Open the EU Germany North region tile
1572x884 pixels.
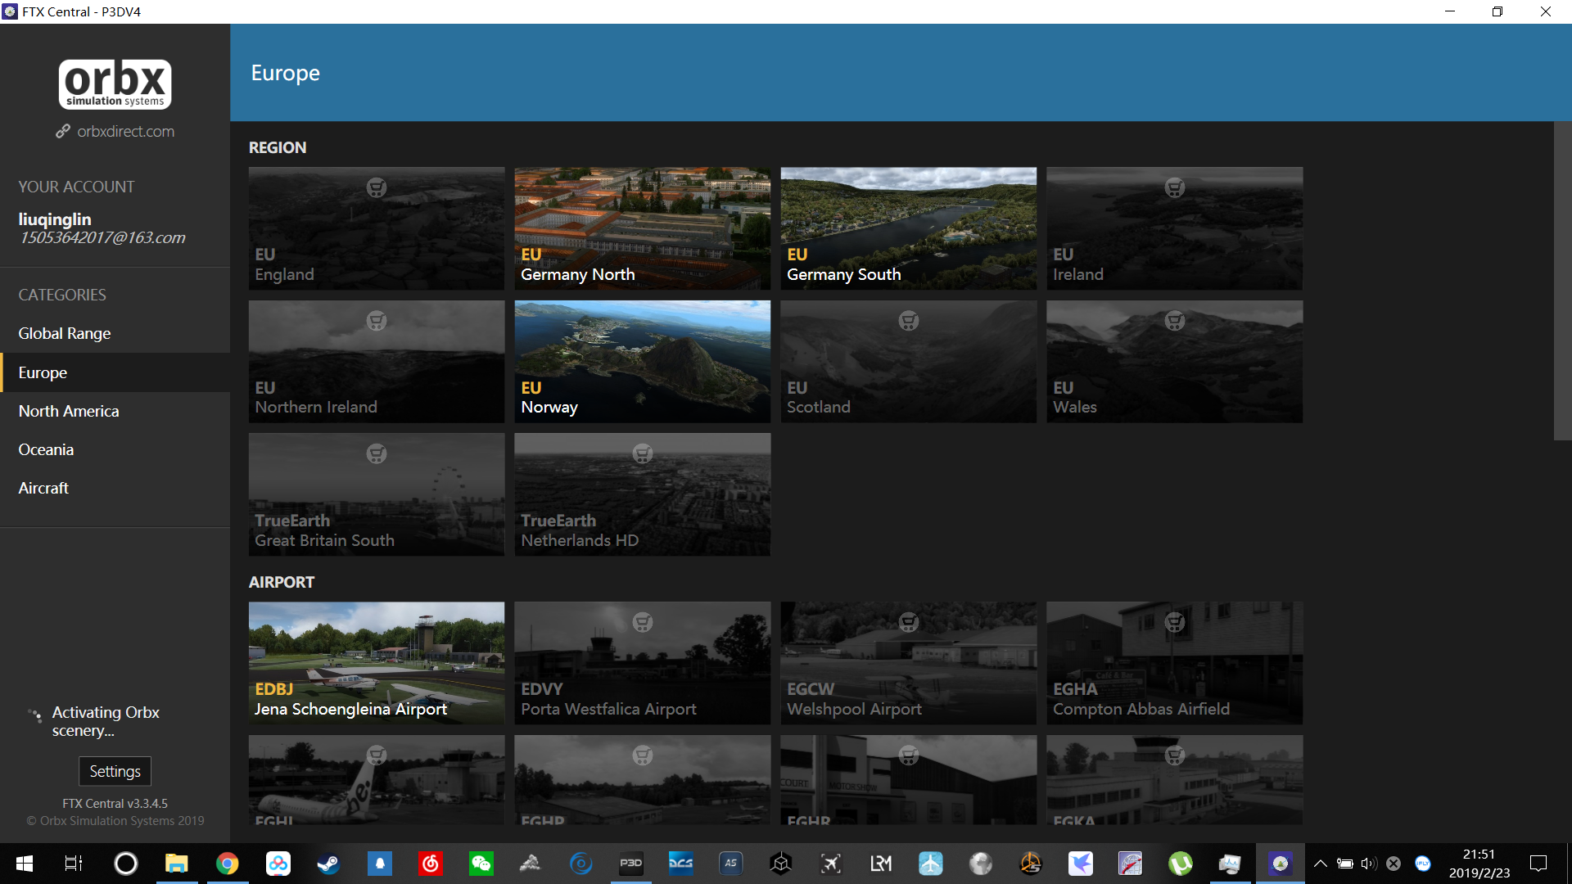tap(643, 228)
